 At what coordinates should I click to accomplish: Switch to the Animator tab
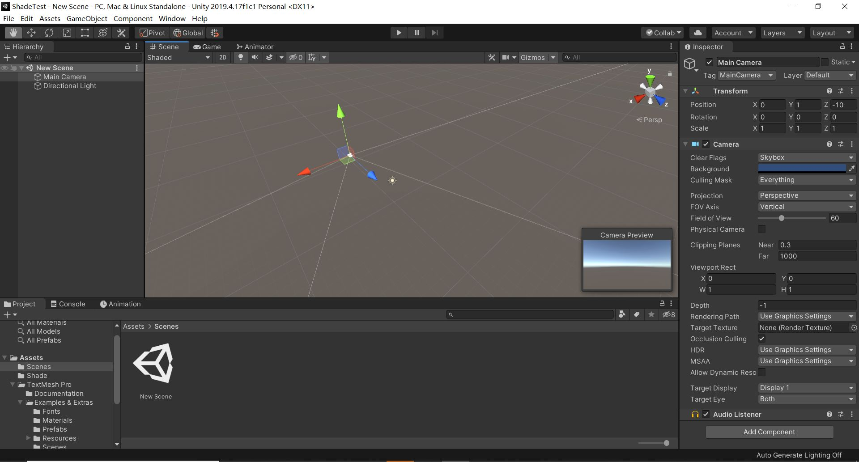click(x=255, y=47)
